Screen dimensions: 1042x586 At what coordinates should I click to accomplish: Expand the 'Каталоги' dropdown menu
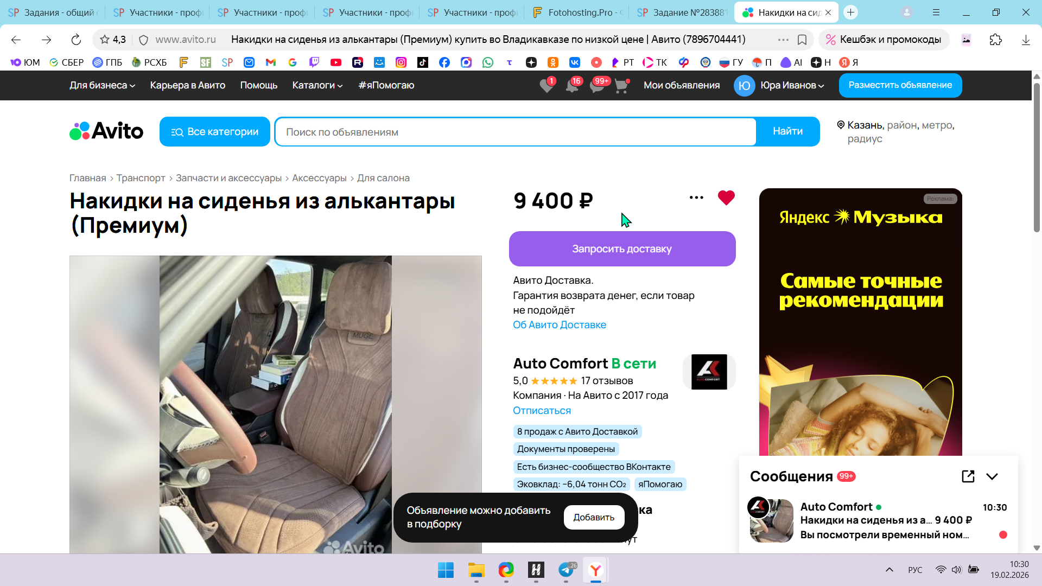tap(317, 85)
